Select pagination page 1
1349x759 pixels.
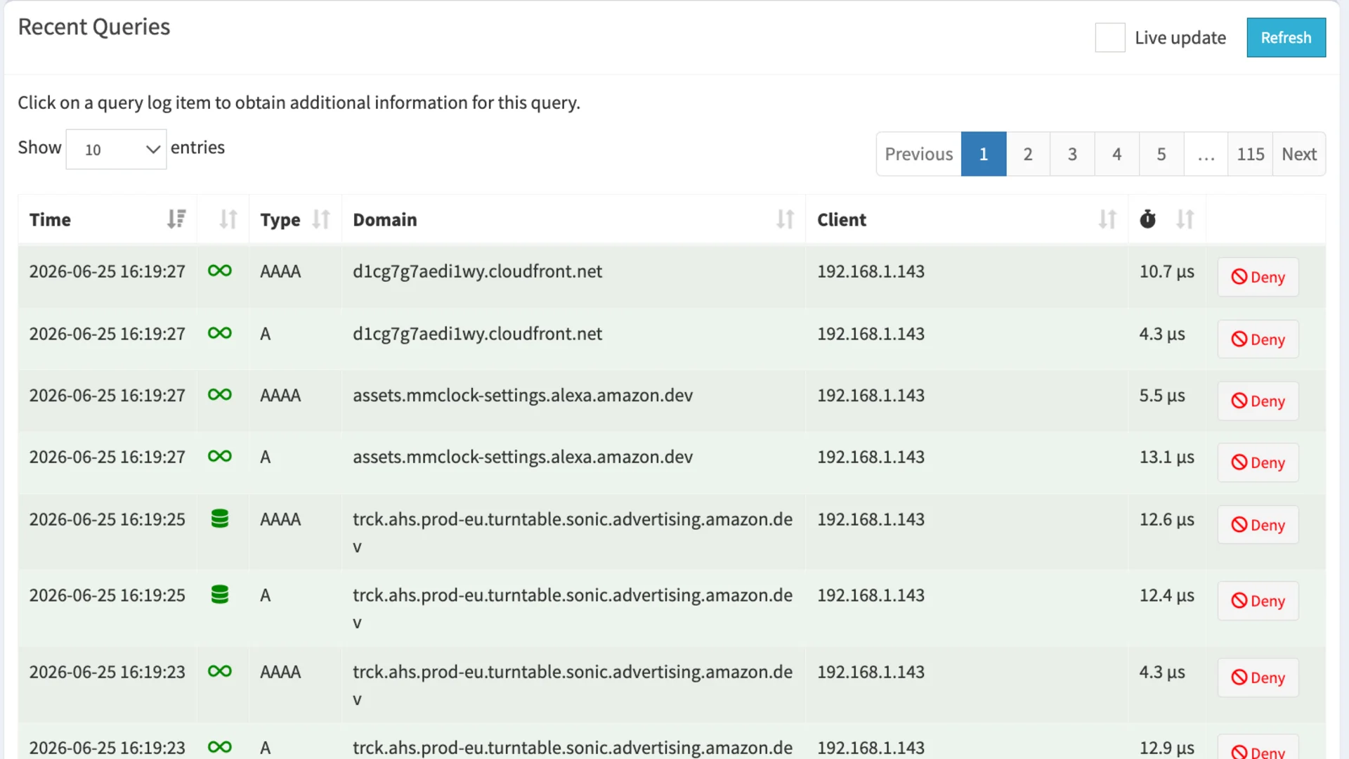(x=984, y=154)
